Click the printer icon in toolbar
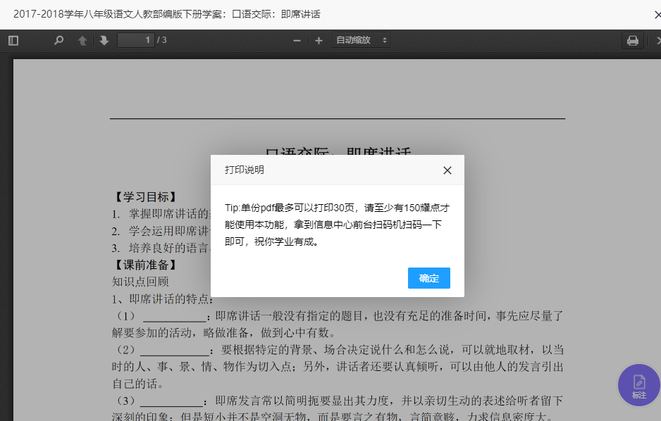 (x=632, y=40)
